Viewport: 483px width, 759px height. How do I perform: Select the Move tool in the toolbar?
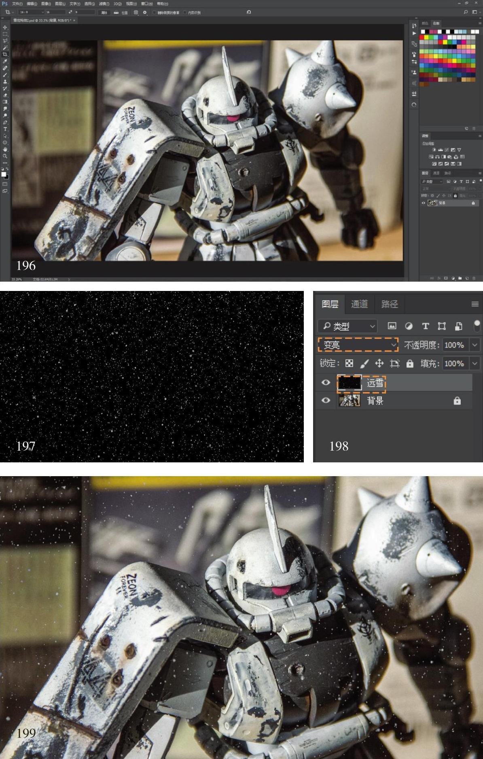[5, 28]
